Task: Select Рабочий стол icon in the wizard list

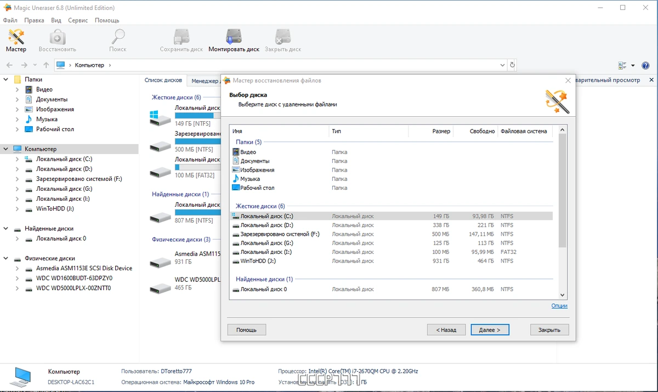Action: pos(236,188)
